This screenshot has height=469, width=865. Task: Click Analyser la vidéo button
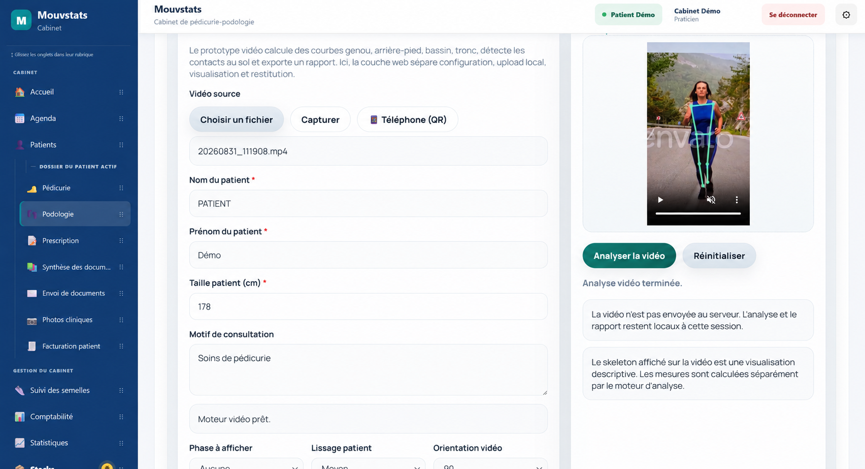coord(629,256)
